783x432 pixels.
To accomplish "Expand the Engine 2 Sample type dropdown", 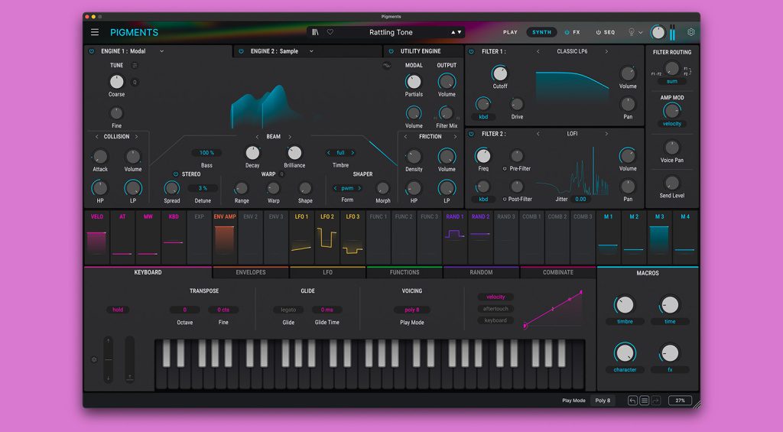I will [311, 51].
